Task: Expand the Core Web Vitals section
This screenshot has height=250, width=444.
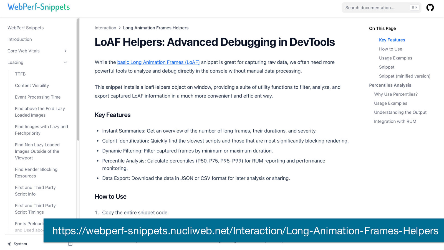Action: (x=65, y=51)
